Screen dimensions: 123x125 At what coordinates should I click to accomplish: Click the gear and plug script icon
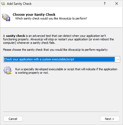[x=7, y=70]
